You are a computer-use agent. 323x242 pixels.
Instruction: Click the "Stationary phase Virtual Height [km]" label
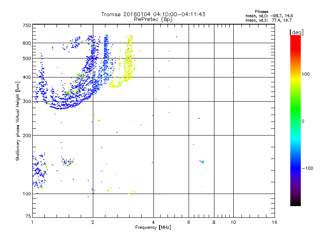18,121
